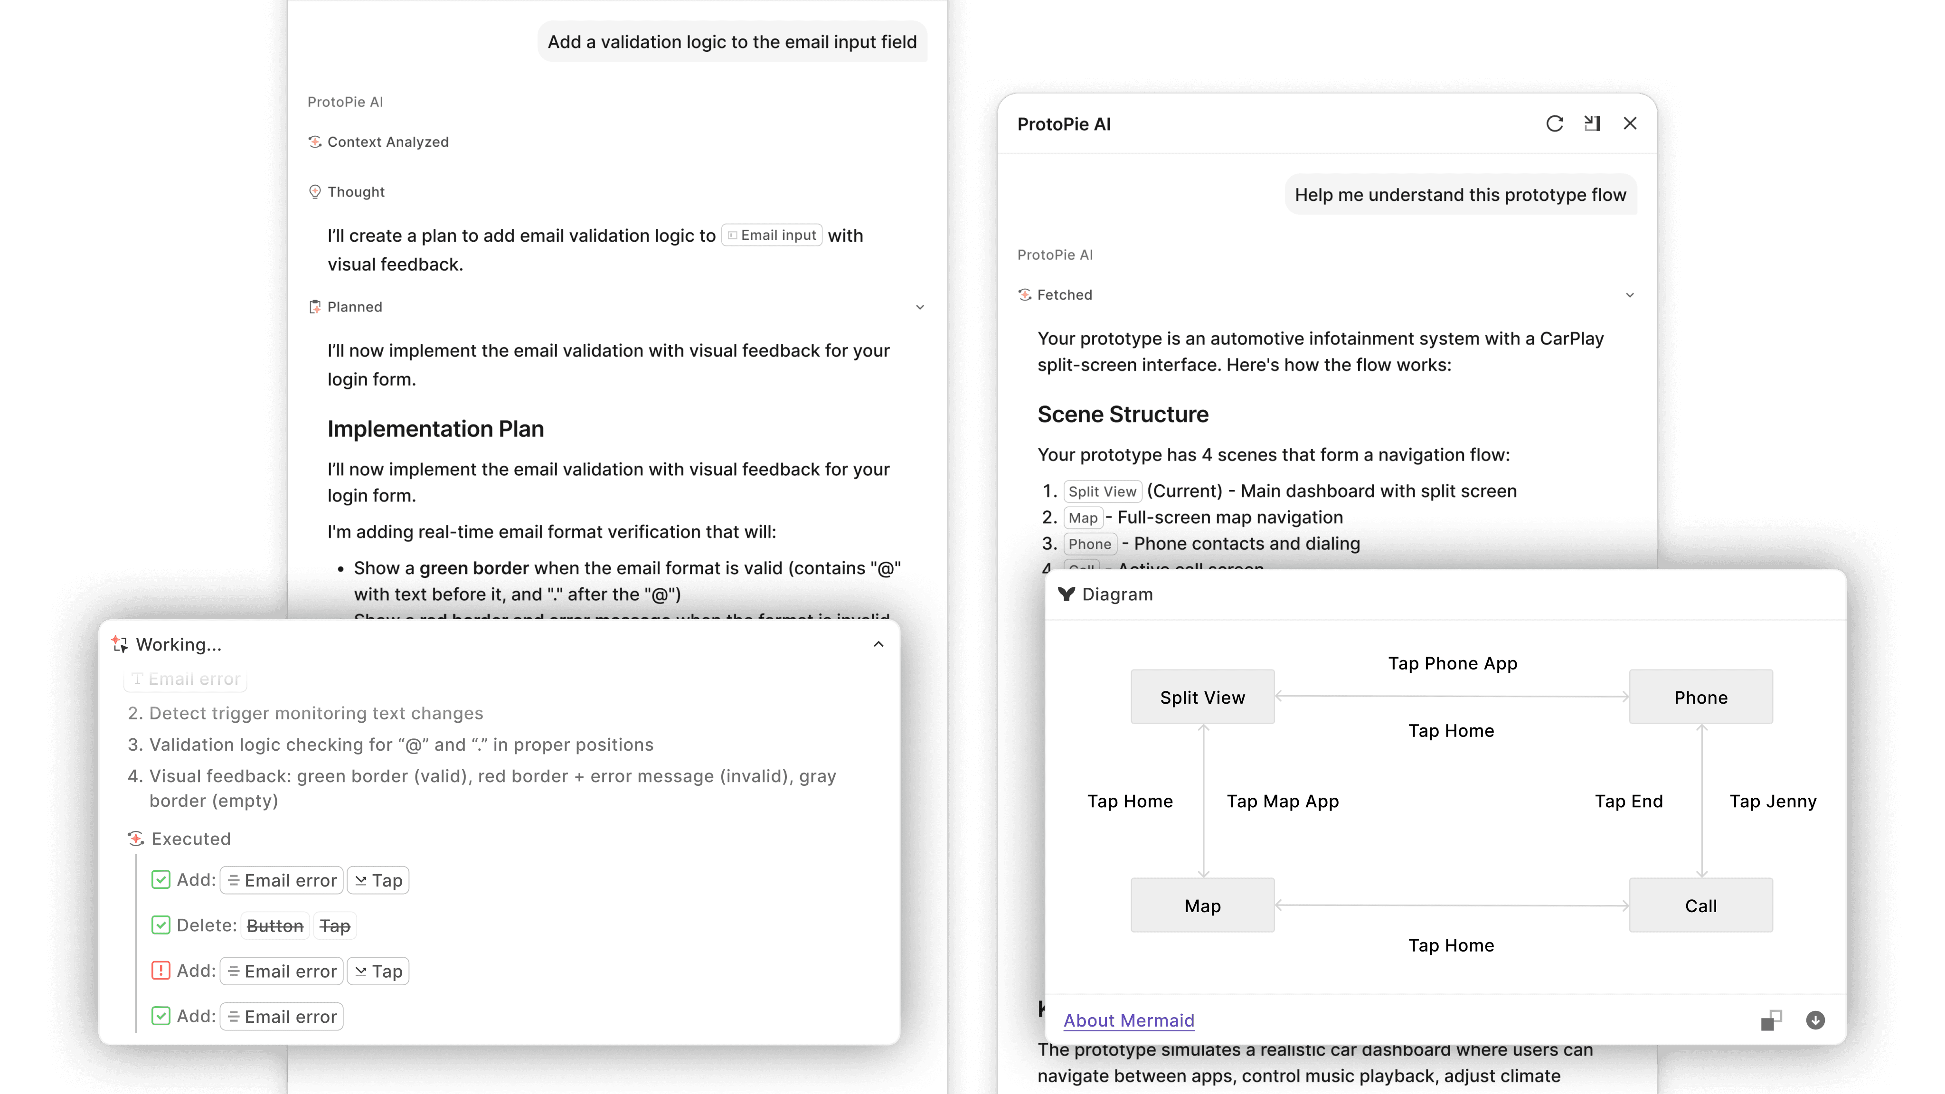Click the 'Executed' section label
This screenshot has width=1945, height=1094.
click(x=191, y=839)
